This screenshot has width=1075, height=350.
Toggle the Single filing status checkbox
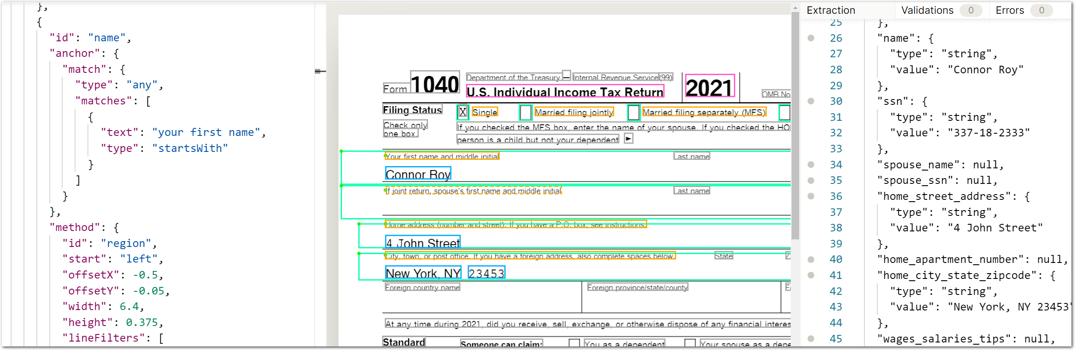463,112
